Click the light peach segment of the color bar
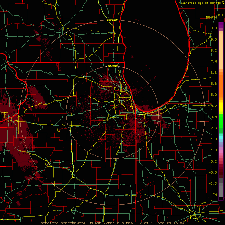Image resolution: width=225 pixels, height=225 pixels. (221, 51)
